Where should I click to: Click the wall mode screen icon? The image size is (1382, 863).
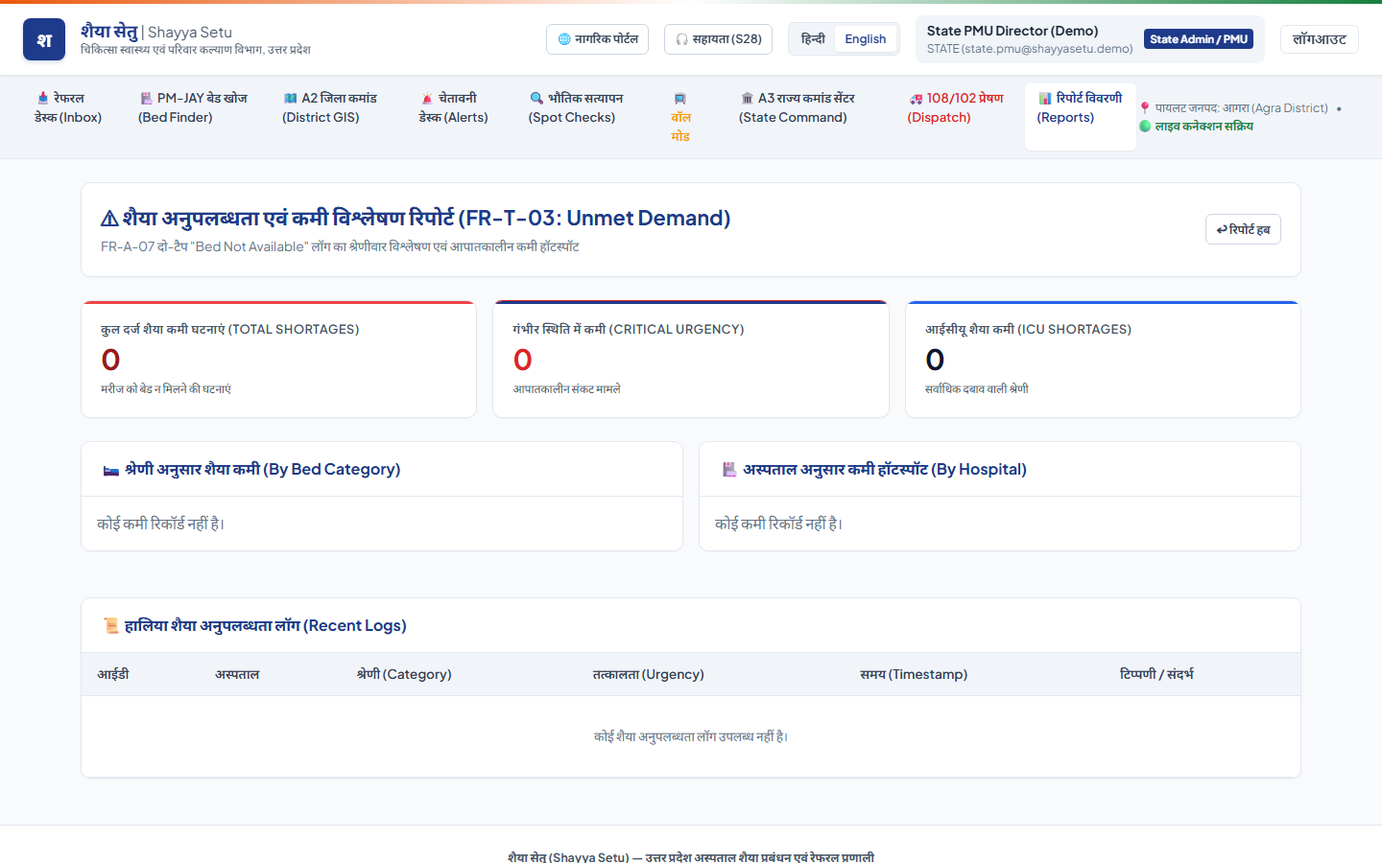pos(680,98)
